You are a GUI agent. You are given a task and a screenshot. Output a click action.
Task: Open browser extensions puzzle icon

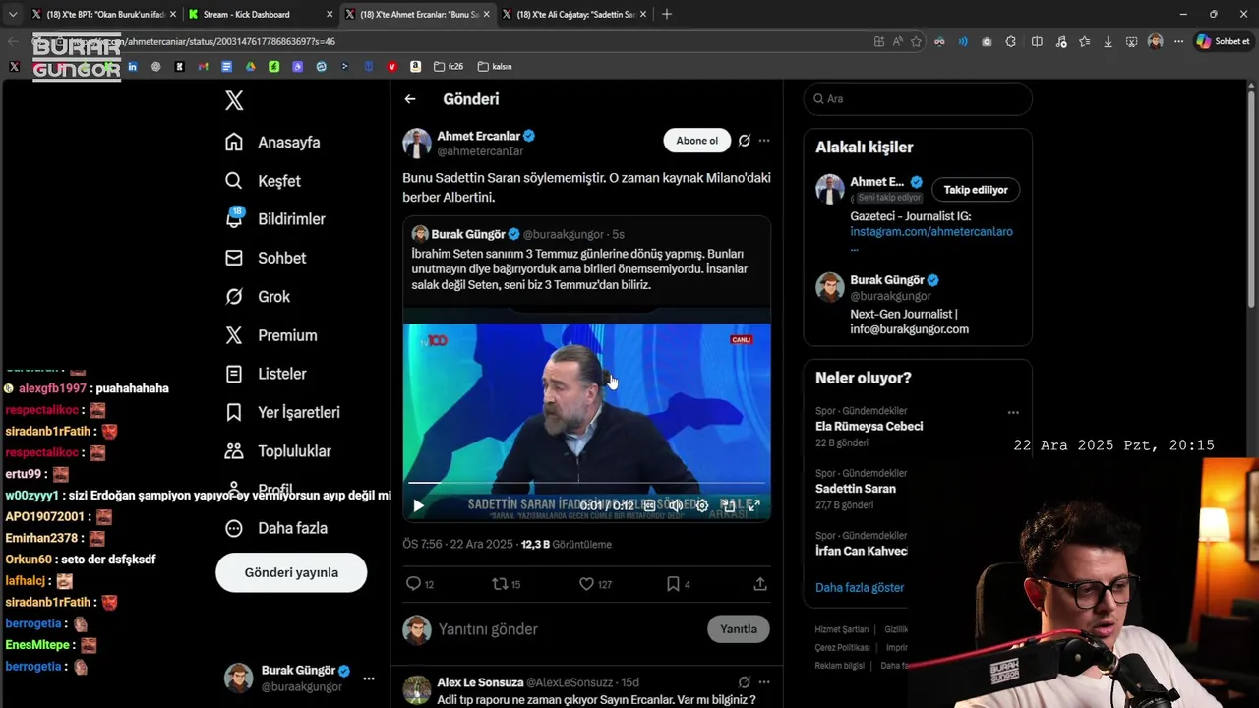(1010, 42)
